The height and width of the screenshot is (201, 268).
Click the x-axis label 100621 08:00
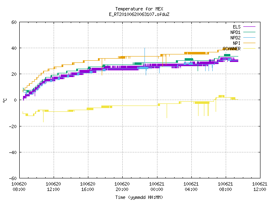click(x=225, y=187)
